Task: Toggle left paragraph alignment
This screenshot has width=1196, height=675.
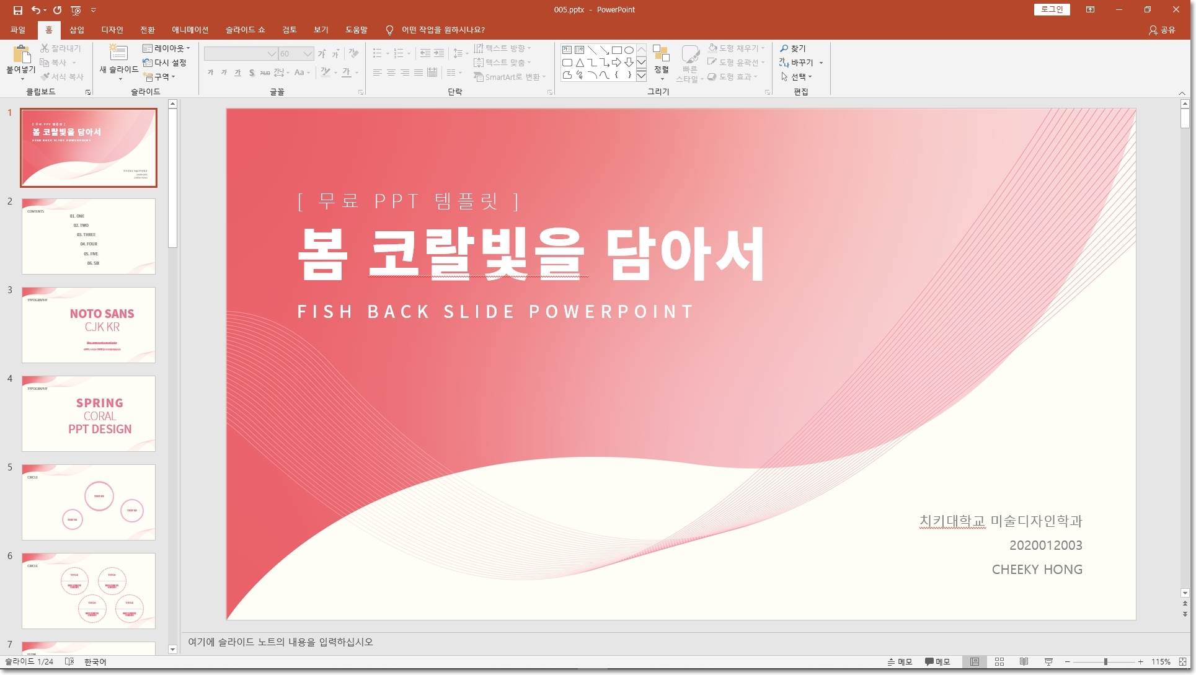Action: click(x=378, y=73)
